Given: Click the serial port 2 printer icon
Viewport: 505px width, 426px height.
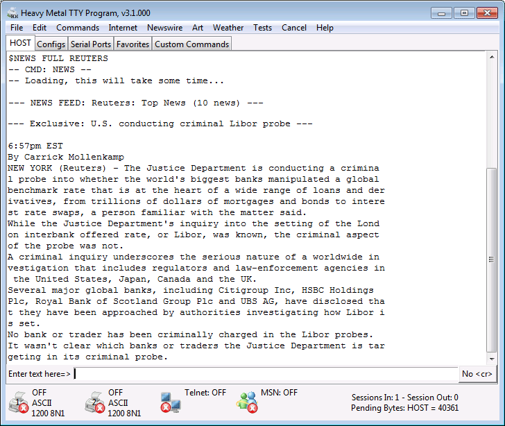Looking at the screenshot, I should [94, 402].
